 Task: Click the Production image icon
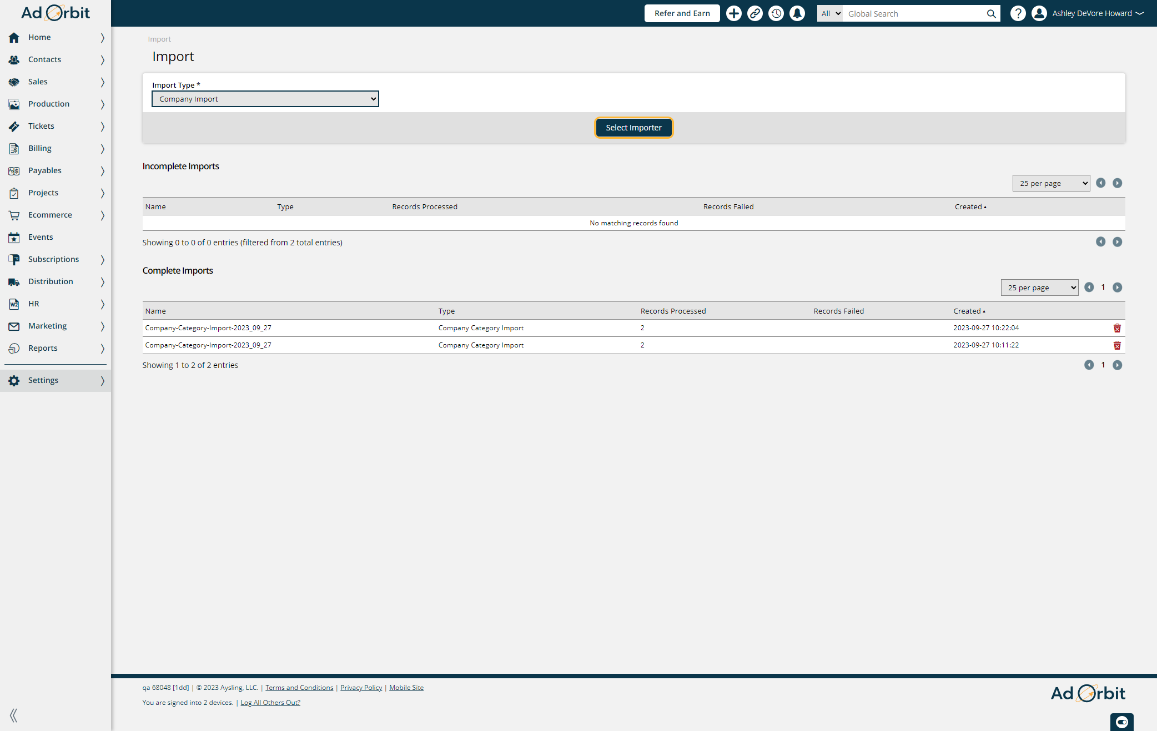(14, 104)
